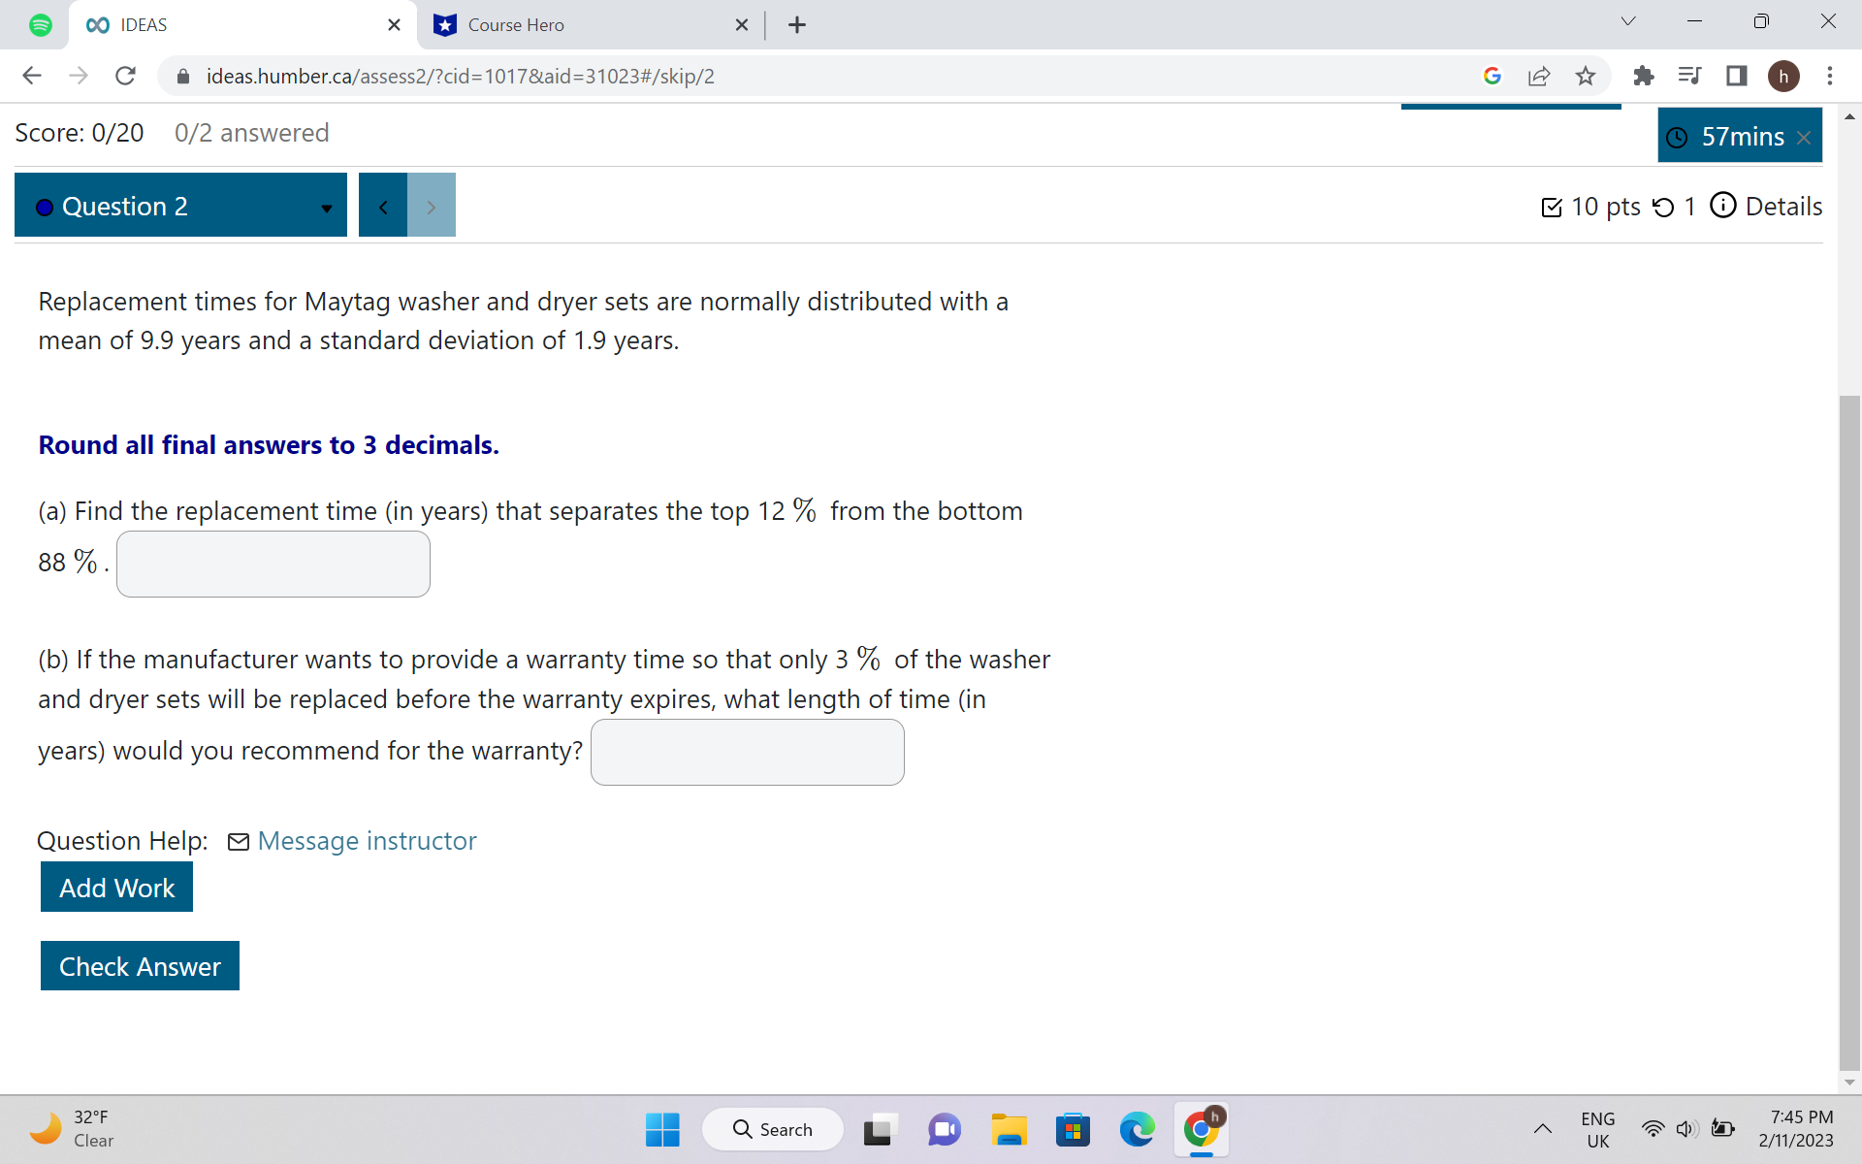Open the Details info icon
Image resolution: width=1862 pixels, height=1164 pixels.
click(x=1722, y=206)
